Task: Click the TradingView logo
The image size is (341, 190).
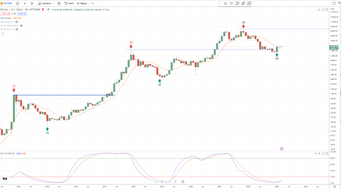Action: [x=5, y=179]
